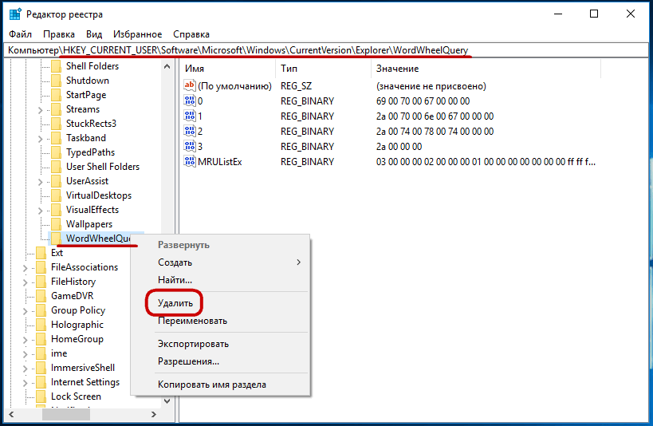Open the Создать submenu in context menu
The height and width of the screenshot is (426, 653).
pyautogui.click(x=220, y=262)
